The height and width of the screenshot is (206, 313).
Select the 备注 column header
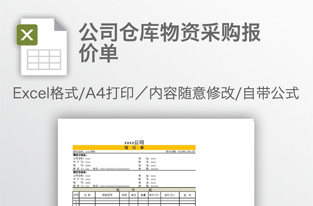tap(187, 195)
